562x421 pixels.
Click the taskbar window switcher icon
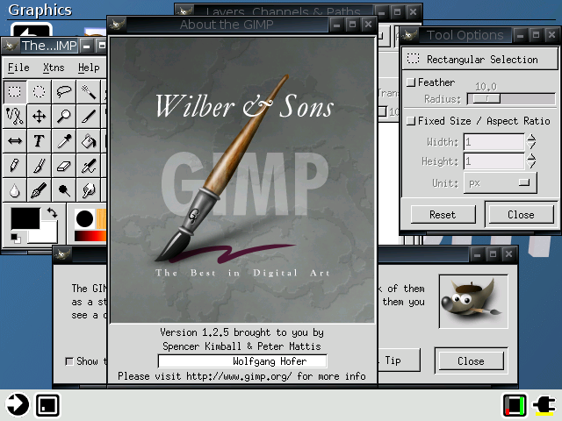[47, 405]
